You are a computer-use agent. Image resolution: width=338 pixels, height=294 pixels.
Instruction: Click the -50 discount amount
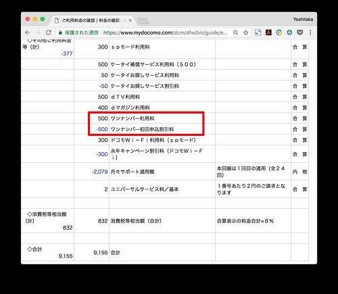(x=103, y=86)
